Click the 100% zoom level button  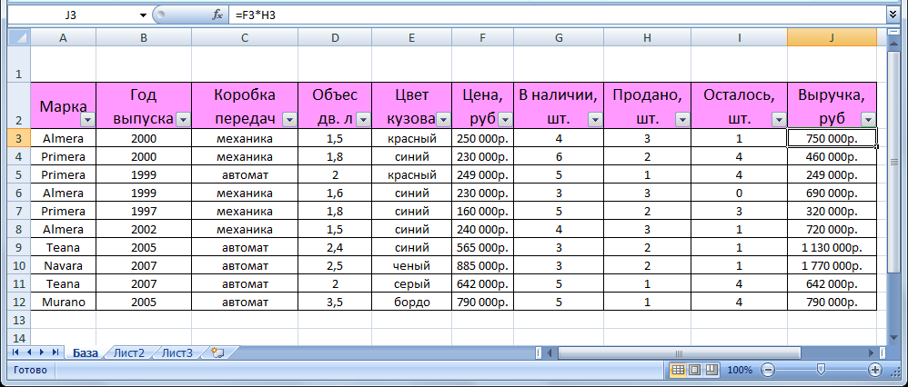click(x=740, y=370)
